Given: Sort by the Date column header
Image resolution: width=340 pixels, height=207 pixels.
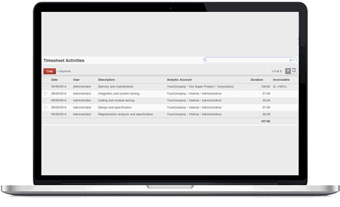Looking at the screenshot, I should point(54,80).
